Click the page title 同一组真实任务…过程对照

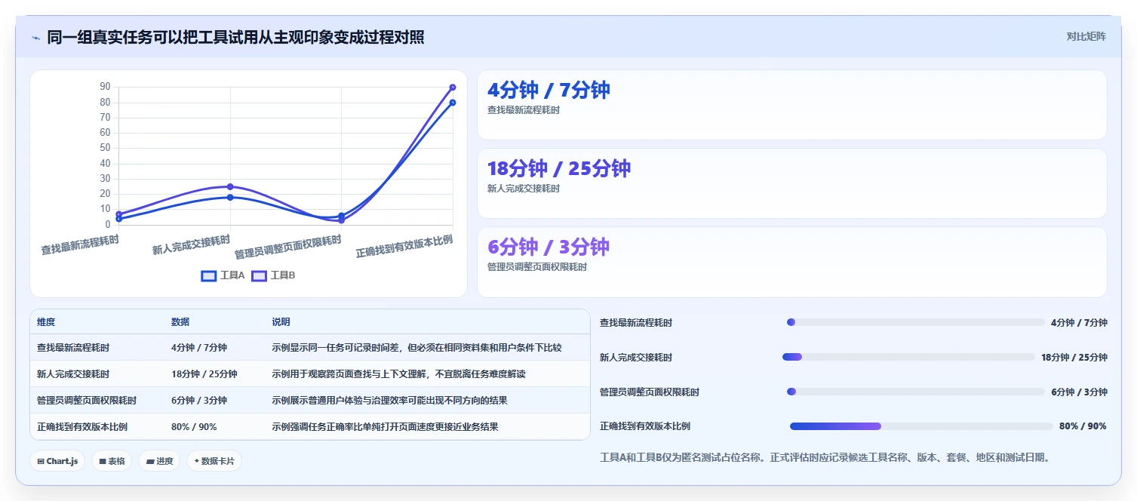235,37
